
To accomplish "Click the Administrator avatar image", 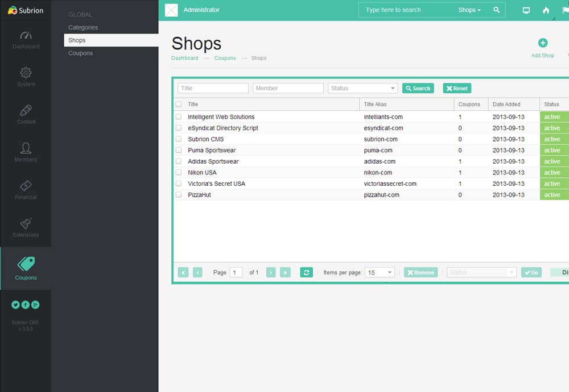I will coord(171,10).
